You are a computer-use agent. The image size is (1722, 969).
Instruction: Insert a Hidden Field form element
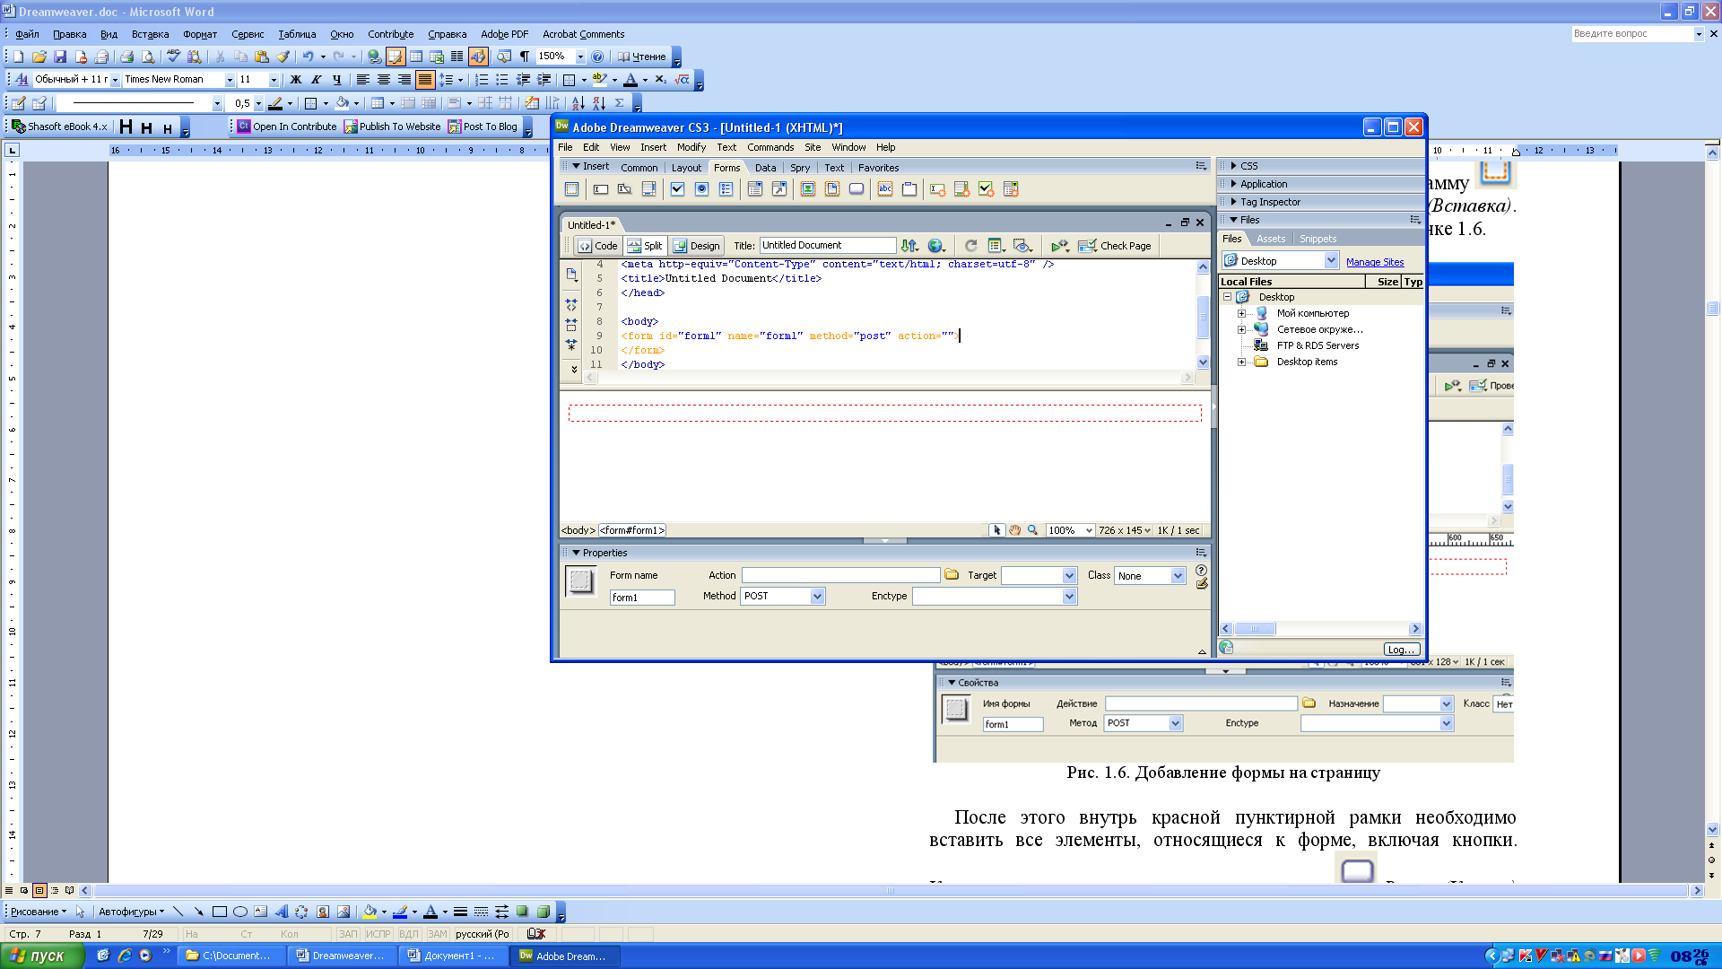pos(625,189)
